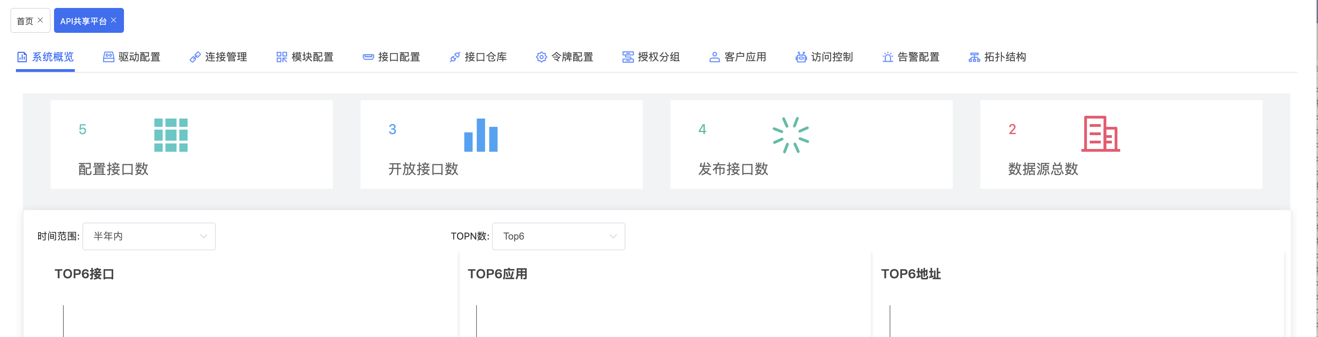1318x337 pixels.
Task: Click the teal grid icon for 配置接口数
Action: (x=171, y=135)
